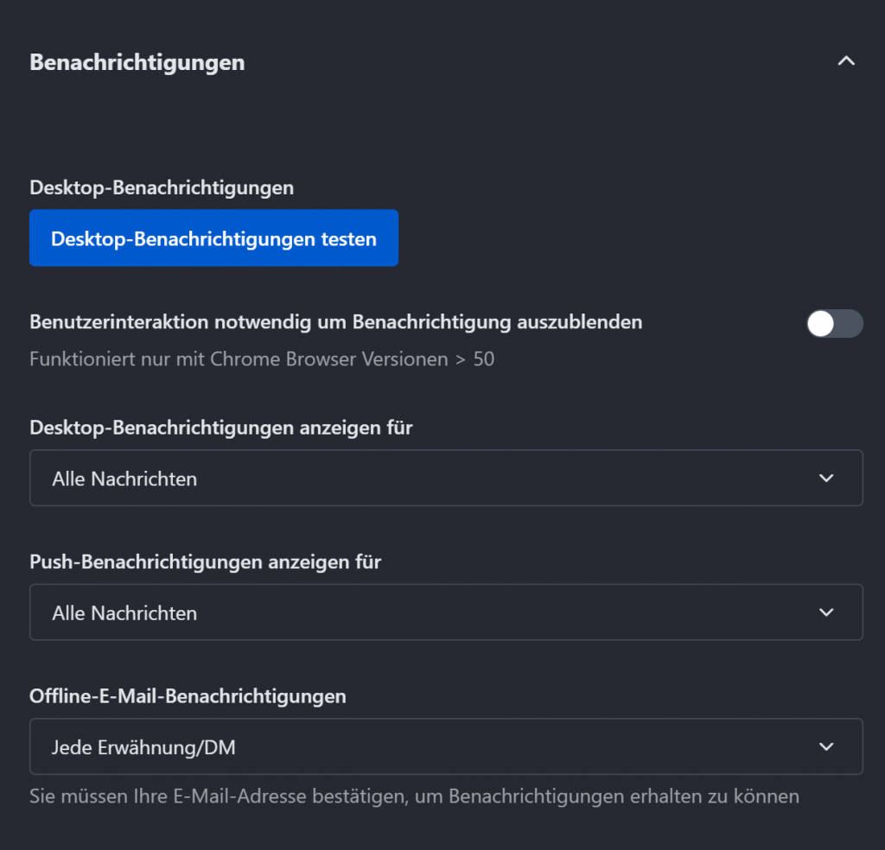Click Alle Nachrichten value under push notifications
Screen dimensions: 885x850
coord(124,613)
